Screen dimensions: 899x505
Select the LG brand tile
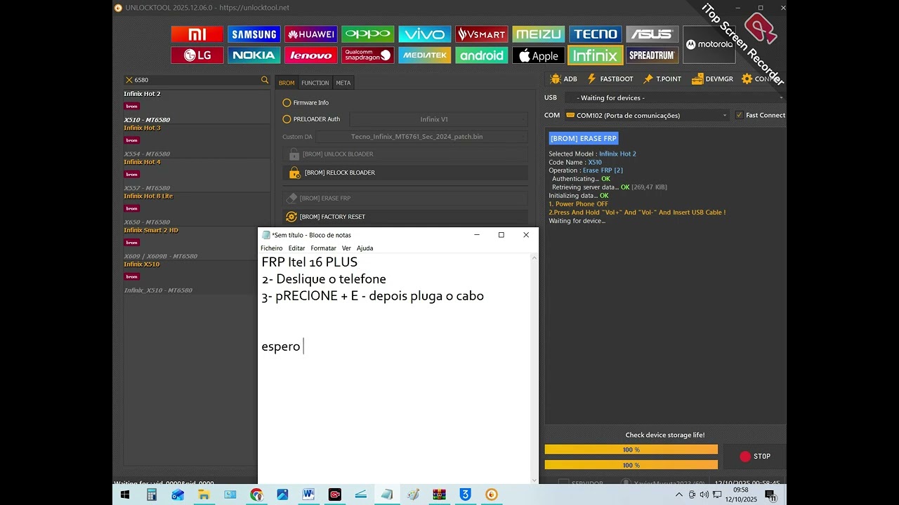tap(197, 55)
